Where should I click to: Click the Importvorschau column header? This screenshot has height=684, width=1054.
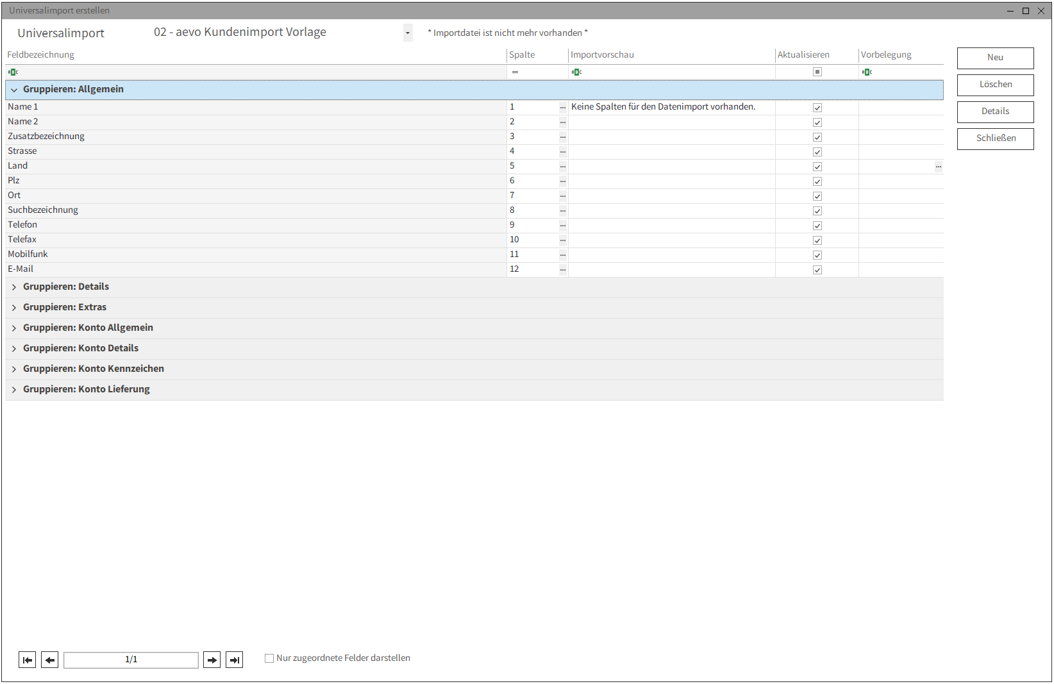[671, 55]
